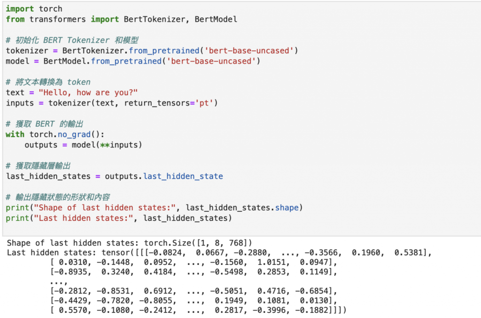Click the last_hidden_states assignment line
This screenshot has height=318, width=481.
pyautogui.click(x=115, y=176)
